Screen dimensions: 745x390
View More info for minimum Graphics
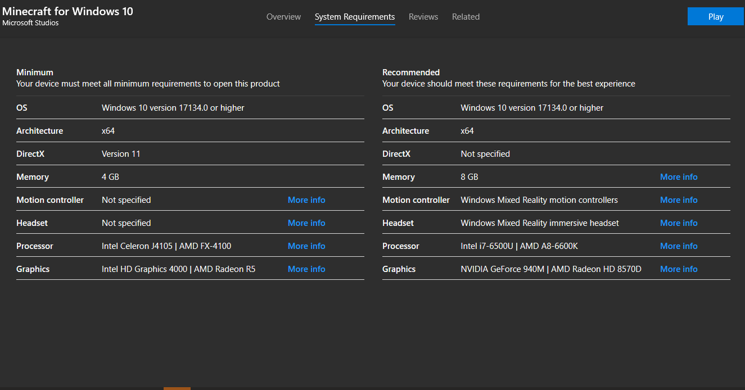coord(306,269)
